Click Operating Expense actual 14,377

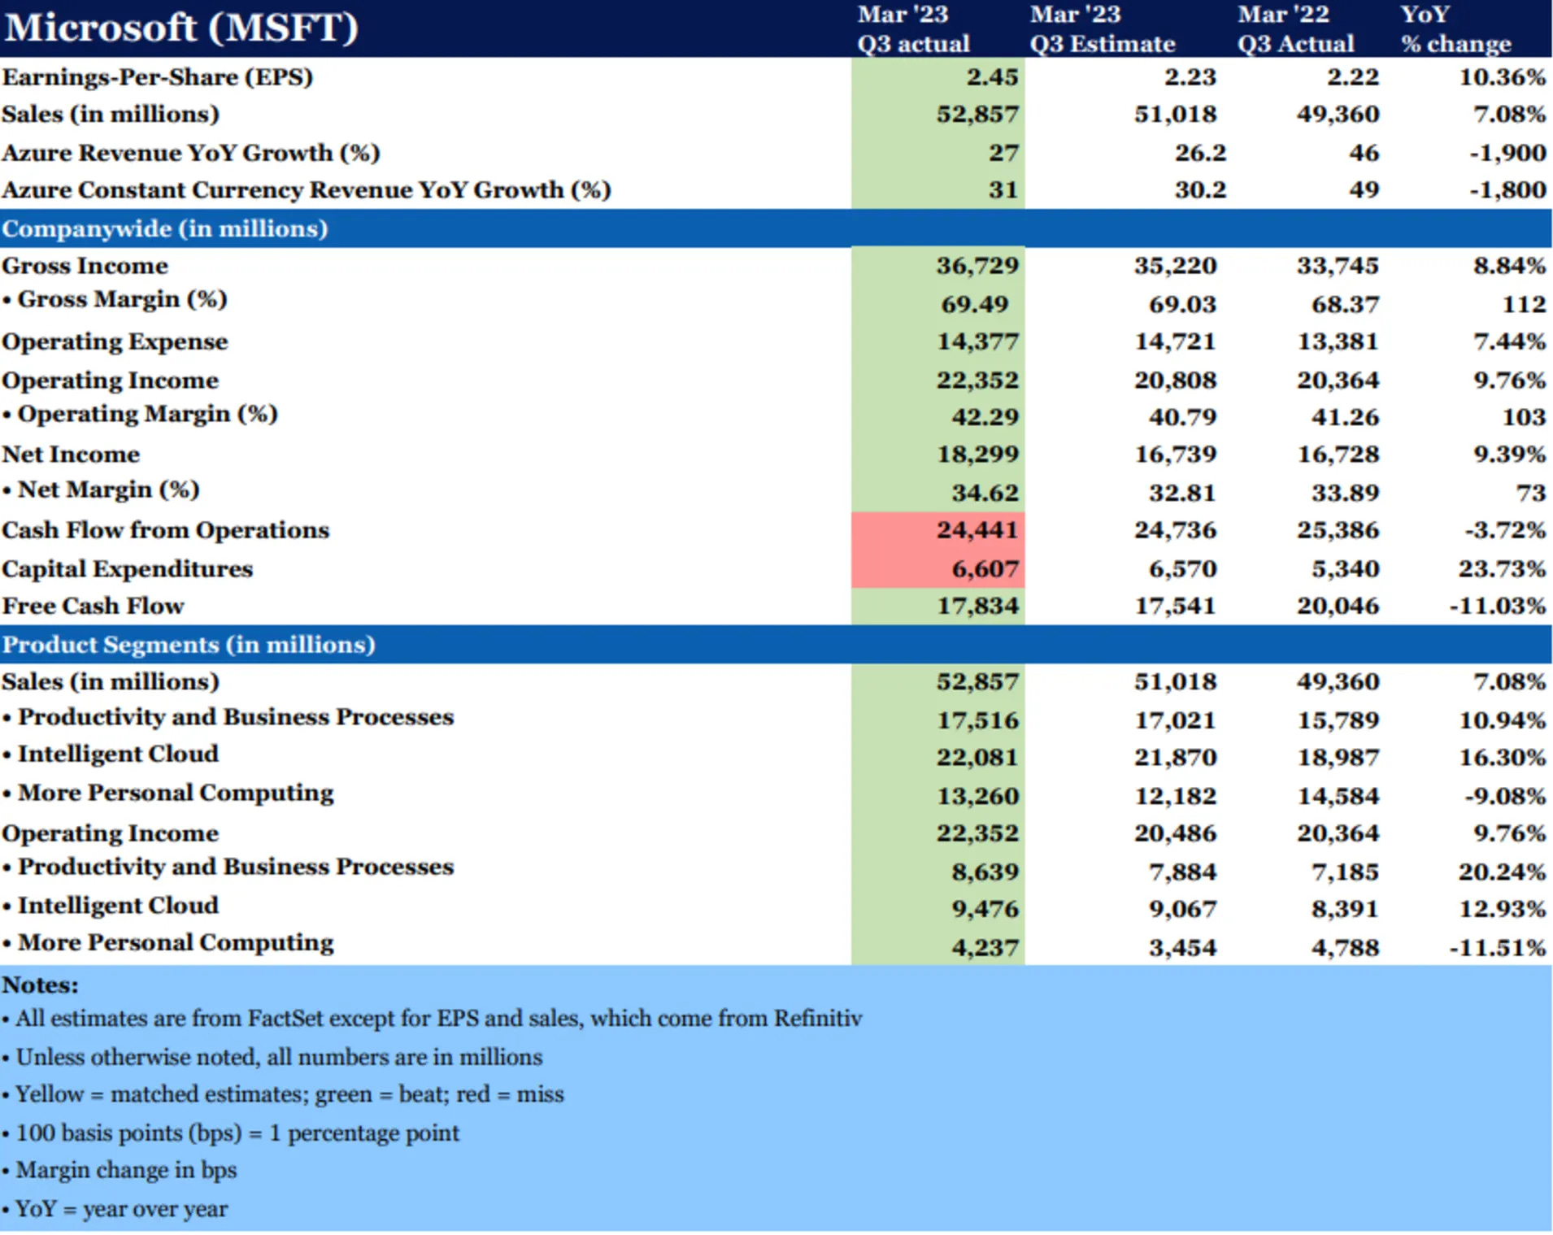[x=977, y=341]
